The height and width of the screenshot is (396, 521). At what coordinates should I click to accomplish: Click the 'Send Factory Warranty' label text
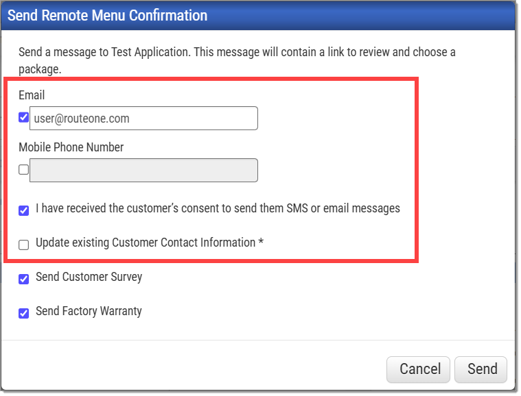[89, 311]
